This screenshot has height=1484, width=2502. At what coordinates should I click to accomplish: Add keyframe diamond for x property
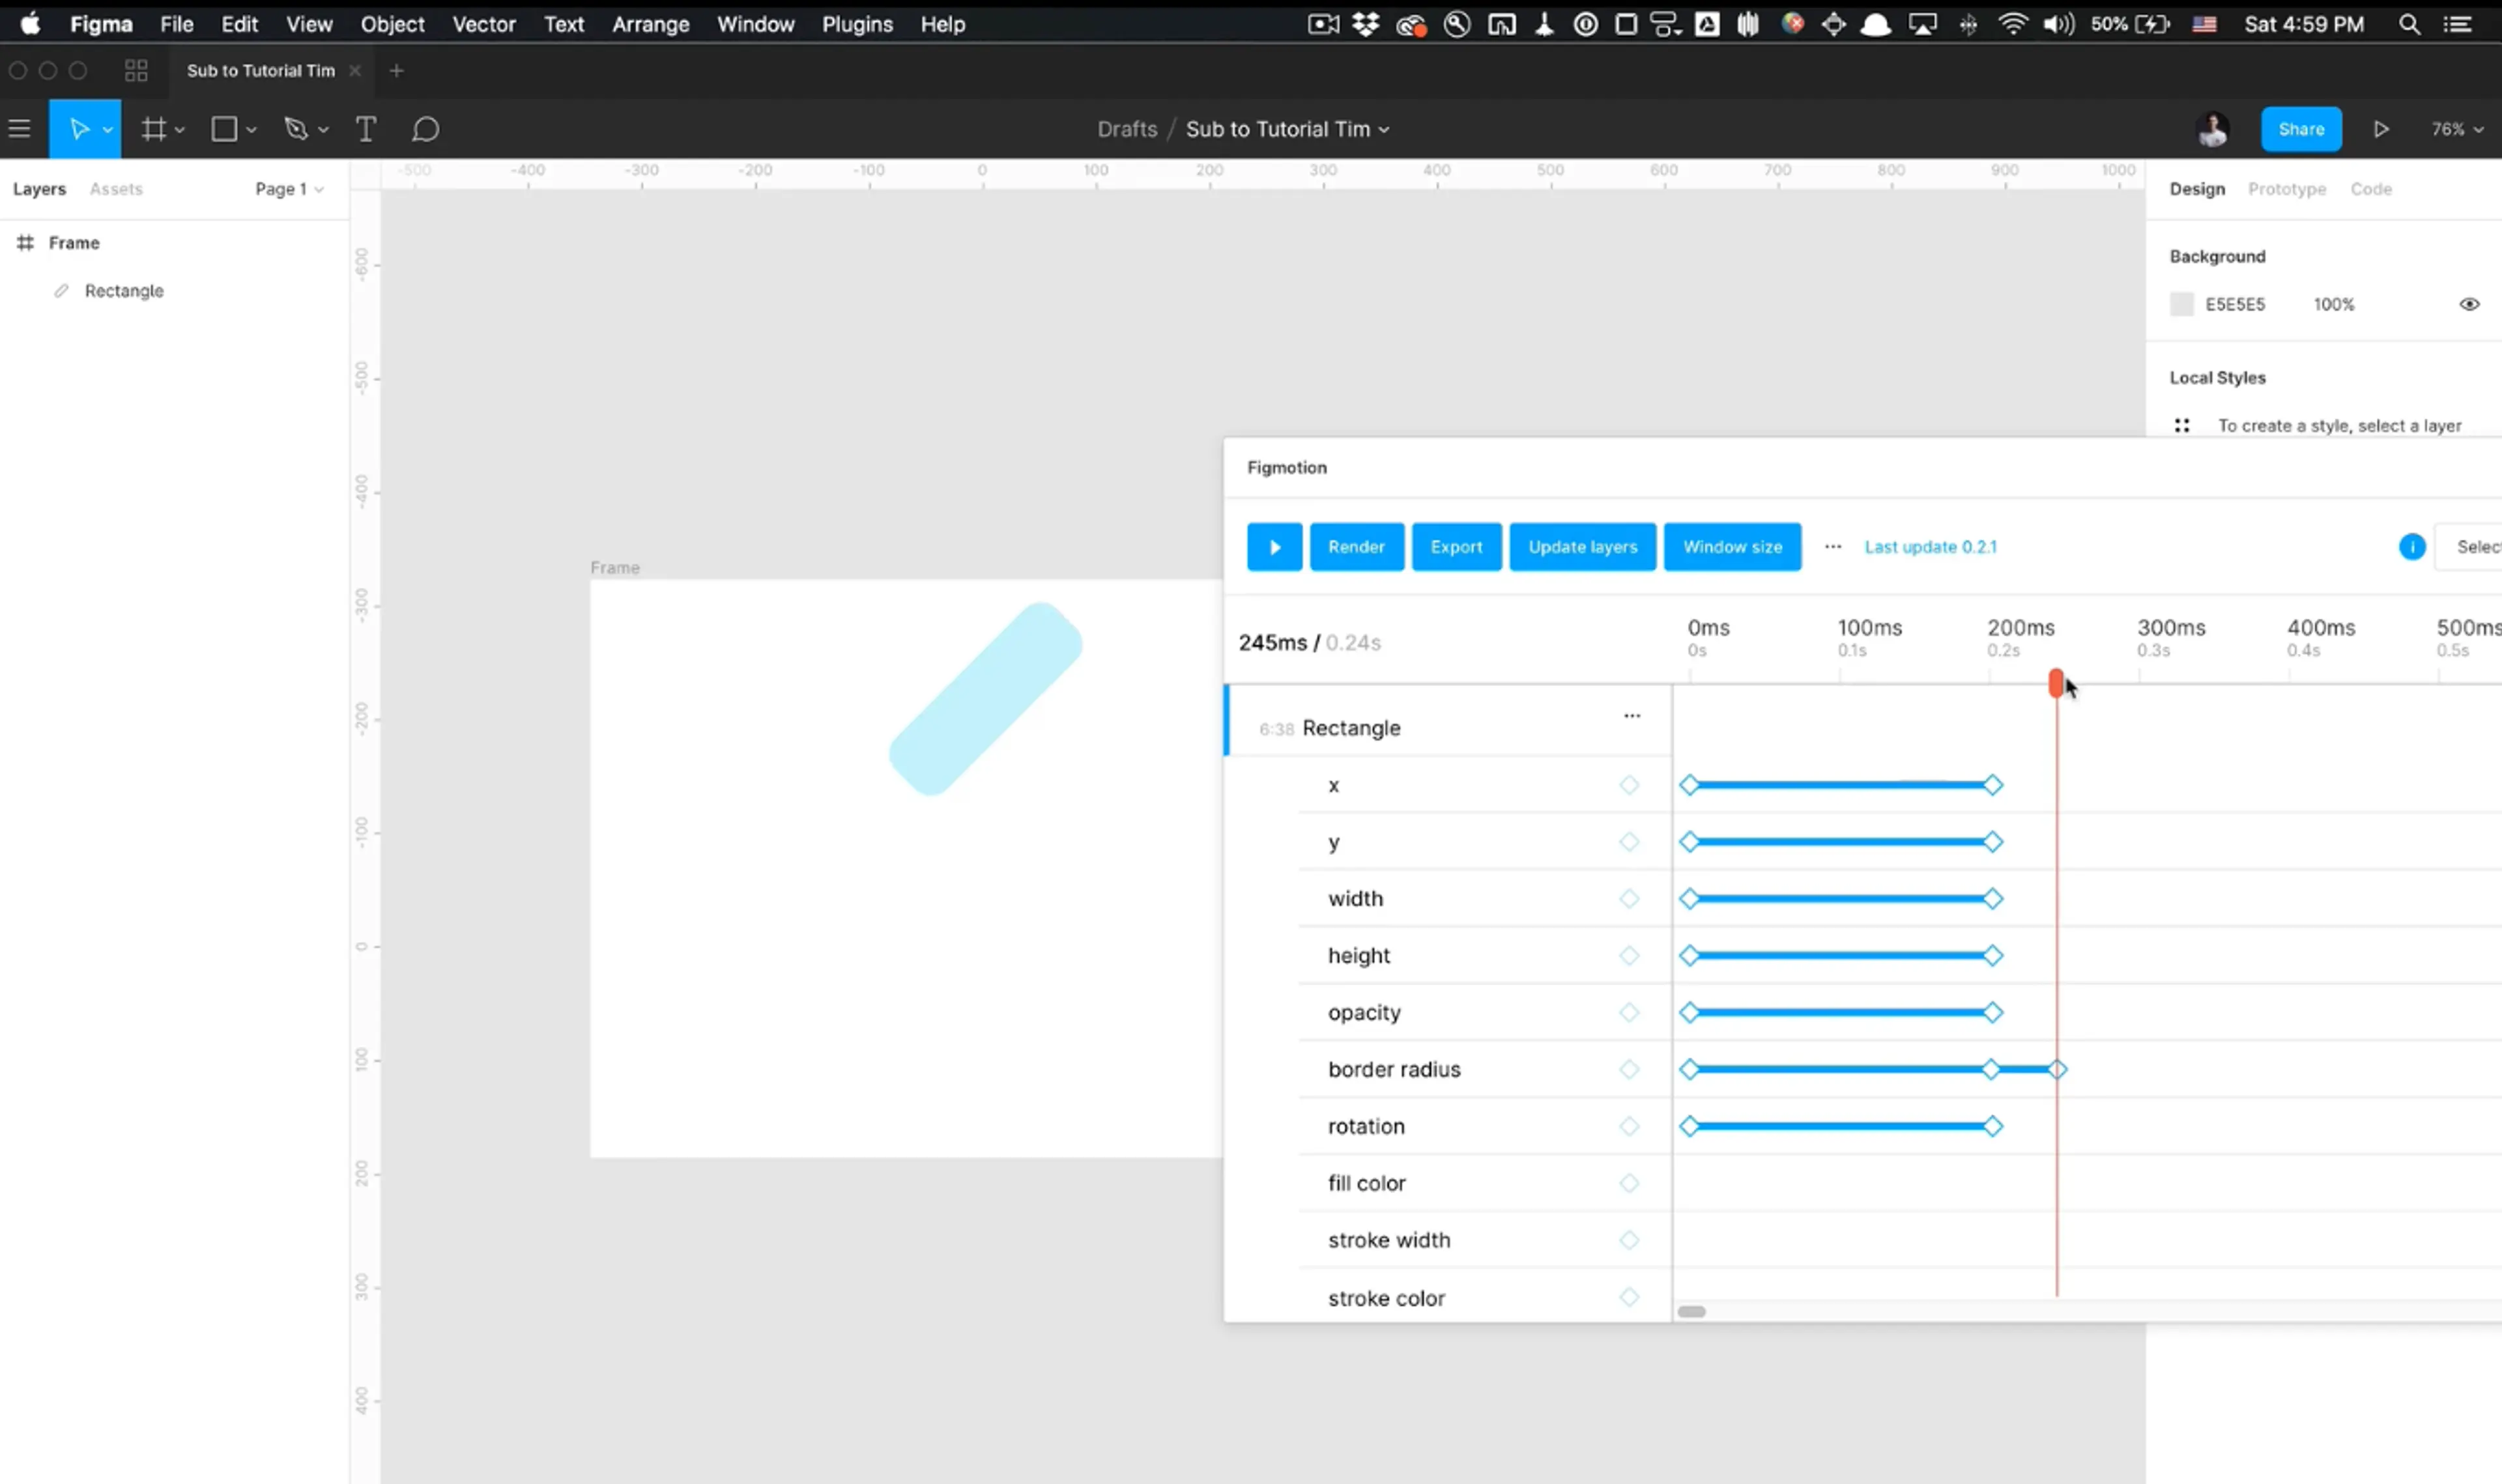pos(1628,785)
